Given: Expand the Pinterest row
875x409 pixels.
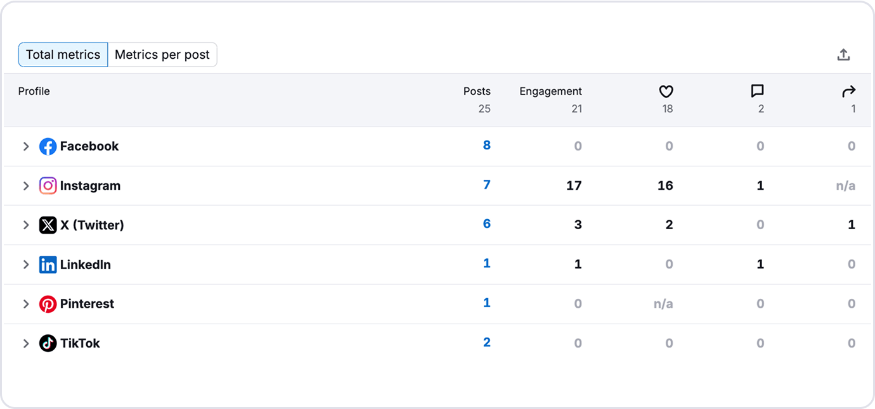Looking at the screenshot, I should click(26, 304).
